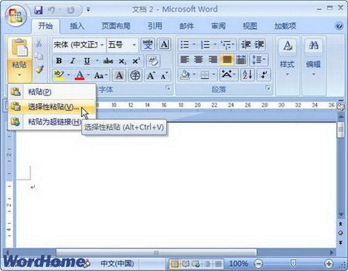348x271 pixels.
Task: Open Customize Quick Access Toolbar arrow
Action: pos(88,10)
